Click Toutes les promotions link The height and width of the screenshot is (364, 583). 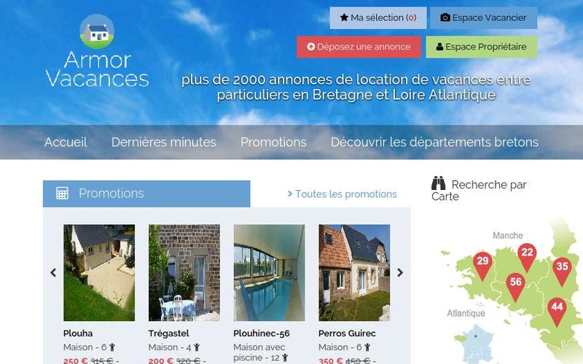pyautogui.click(x=343, y=194)
